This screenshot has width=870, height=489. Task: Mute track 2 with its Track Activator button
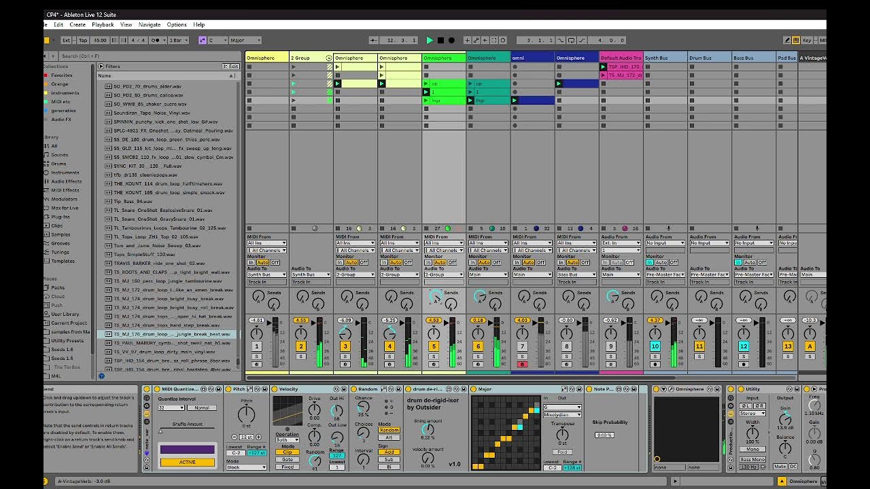click(x=301, y=346)
